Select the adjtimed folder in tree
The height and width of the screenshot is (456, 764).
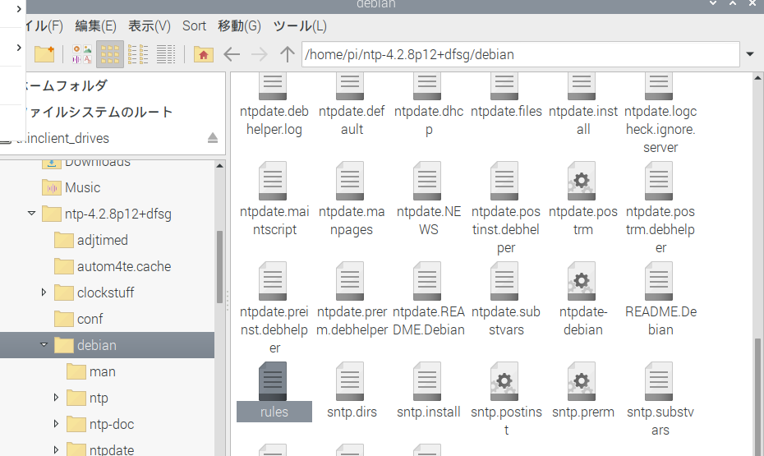click(x=103, y=240)
